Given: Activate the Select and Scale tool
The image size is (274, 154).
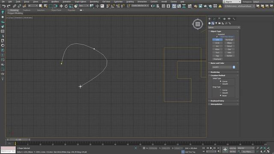Looking at the screenshot, I should (x=71, y=6).
